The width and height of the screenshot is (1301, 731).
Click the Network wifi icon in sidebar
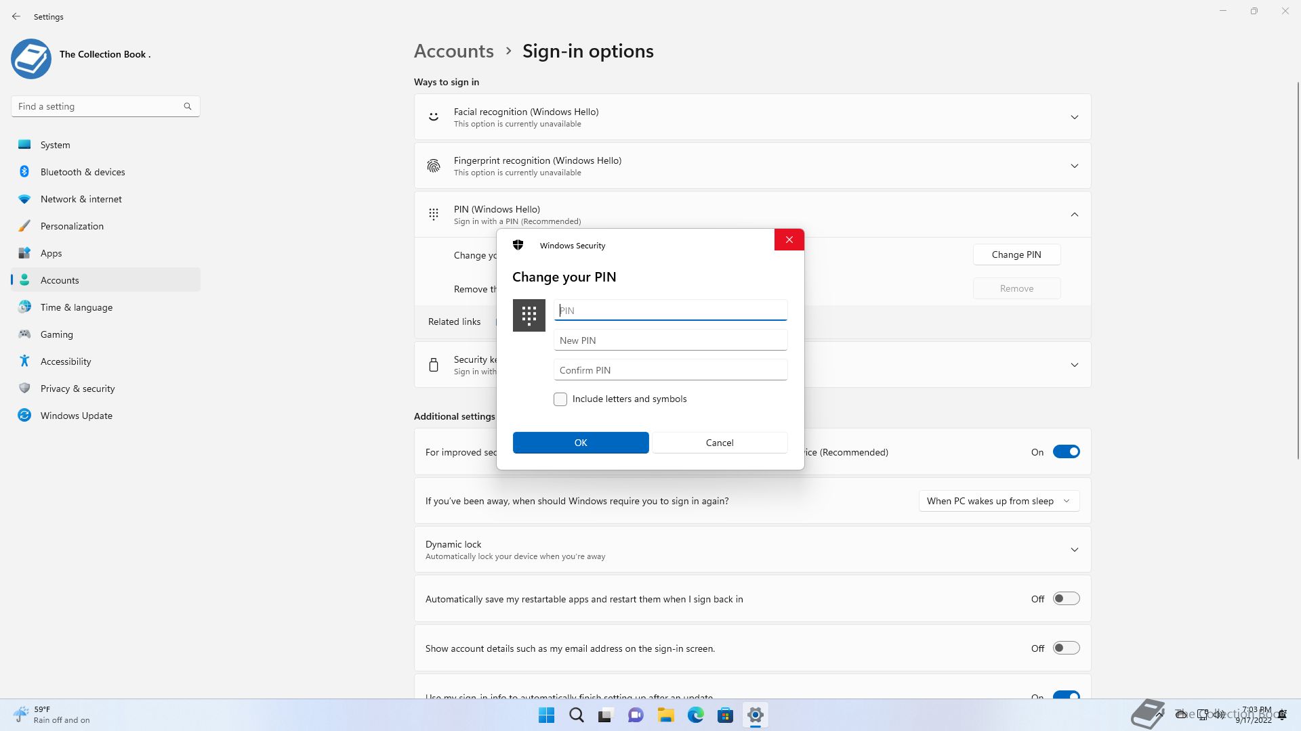(x=24, y=199)
